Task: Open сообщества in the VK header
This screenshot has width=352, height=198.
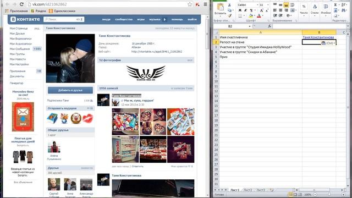Action: [124, 19]
